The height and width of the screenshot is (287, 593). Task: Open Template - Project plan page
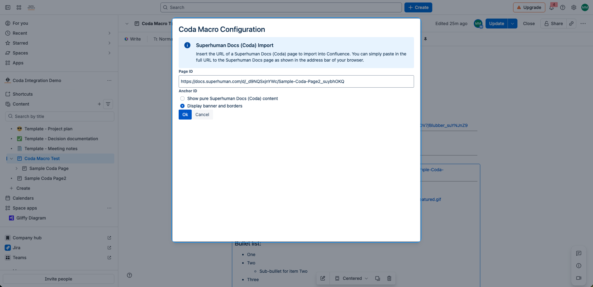point(48,129)
